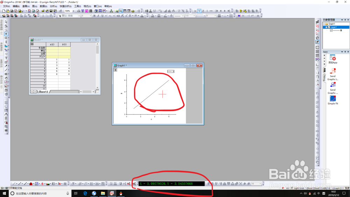Viewport: 350px width, 197px height.
Task: Open the font color dropdown arrow
Action: tap(145, 16)
